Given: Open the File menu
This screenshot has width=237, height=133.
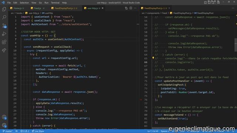Looking at the screenshot, I should pyautogui.click(x=9, y=3).
